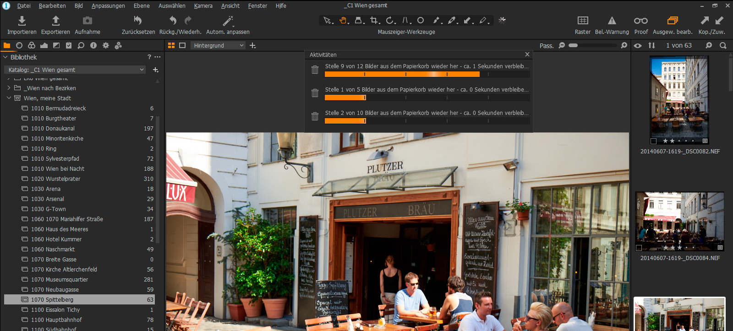Open the Color three-circles tool tab
The width and height of the screenshot is (733, 331).
32,45
